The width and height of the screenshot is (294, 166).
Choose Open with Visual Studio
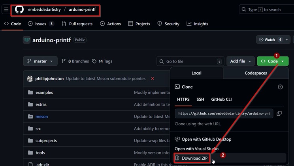[x=196, y=149]
